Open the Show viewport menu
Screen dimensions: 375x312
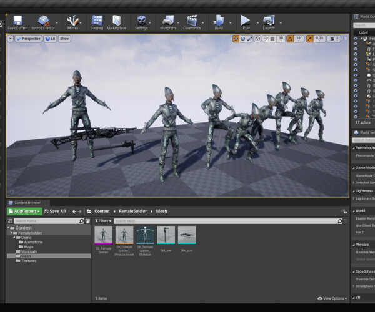pos(64,39)
